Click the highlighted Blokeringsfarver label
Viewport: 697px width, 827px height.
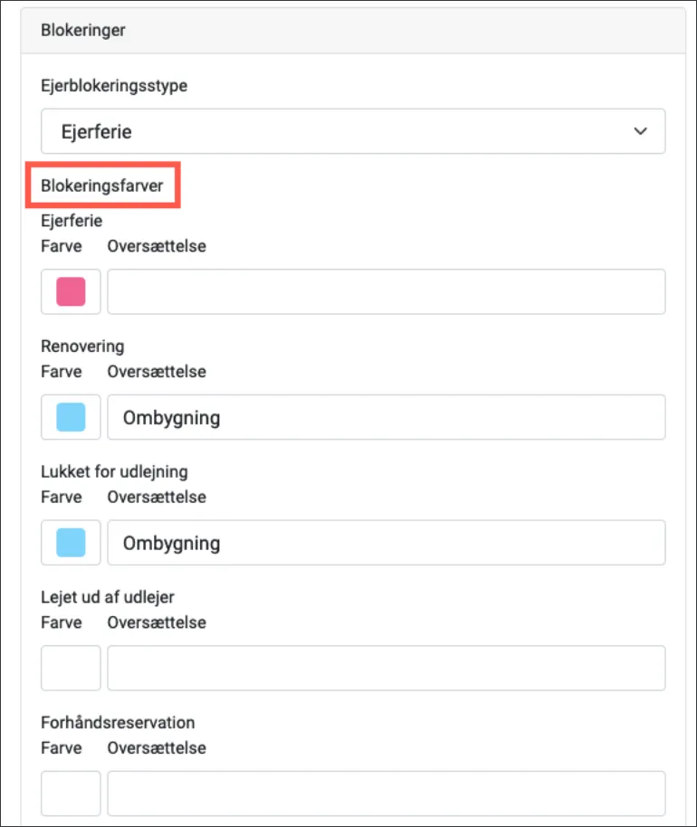point(102,185)
